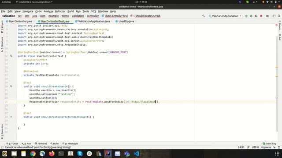The image size is (282, 158).
Task: Click the controller breadcrumb item
Action: 93,16
